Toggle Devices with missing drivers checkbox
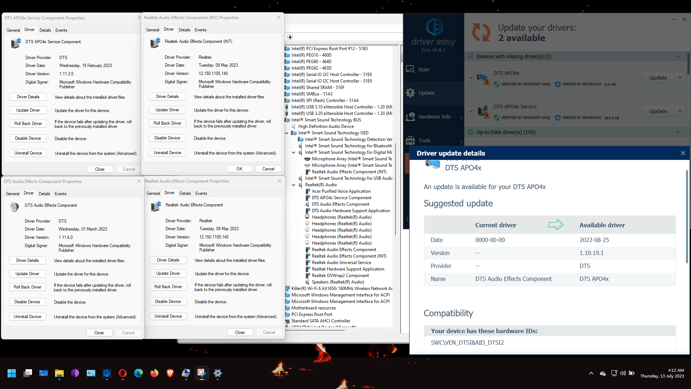691x389 pixels. pos(470,56)
